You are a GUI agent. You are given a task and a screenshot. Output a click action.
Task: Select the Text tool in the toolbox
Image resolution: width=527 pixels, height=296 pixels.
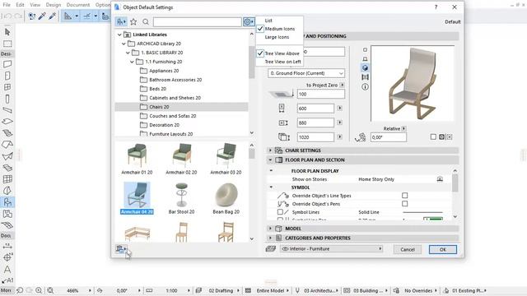click(x=7, y=269)
